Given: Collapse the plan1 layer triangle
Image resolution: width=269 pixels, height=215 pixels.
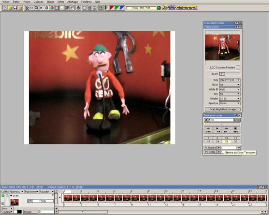Looking at the screenshot, I should 11,196.
